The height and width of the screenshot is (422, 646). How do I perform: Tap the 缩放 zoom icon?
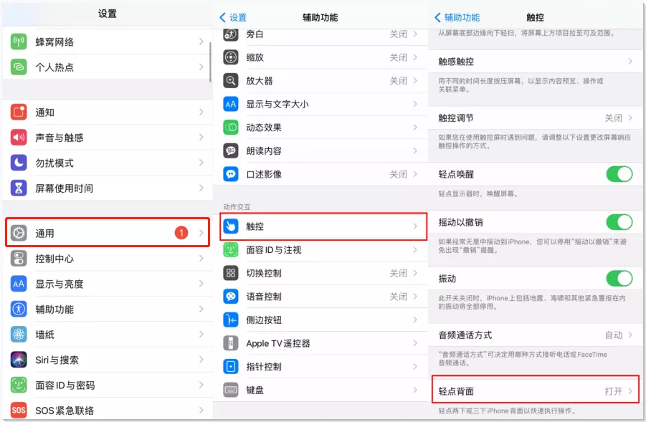coord(231,57)
